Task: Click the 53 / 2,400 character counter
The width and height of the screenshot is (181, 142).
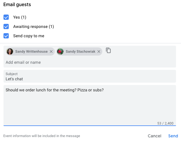Action: 165,123
